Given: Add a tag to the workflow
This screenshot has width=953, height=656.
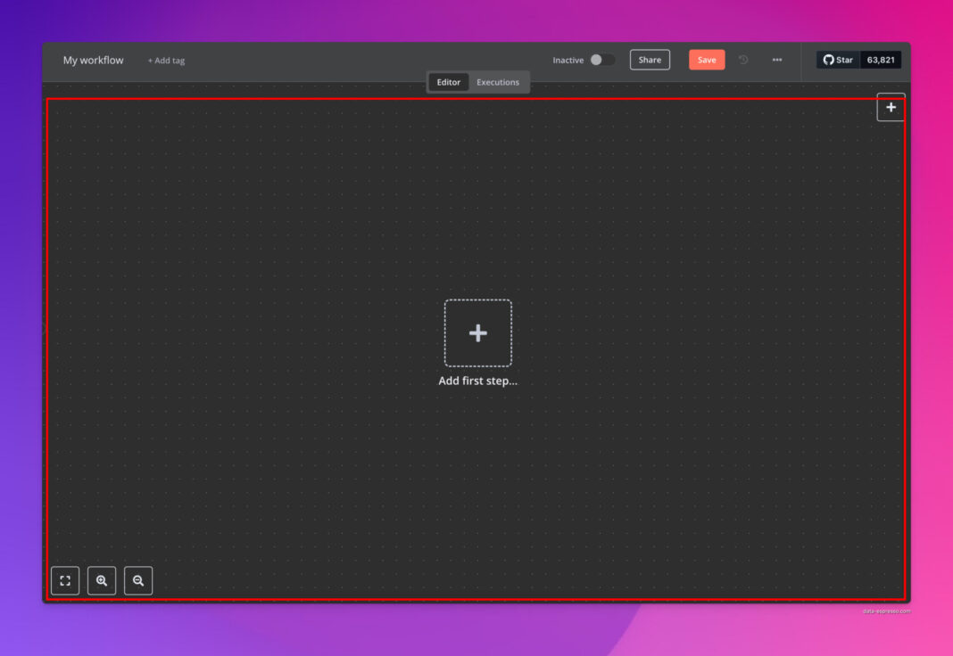Looking at the screenshot, I should coord(166,60).
